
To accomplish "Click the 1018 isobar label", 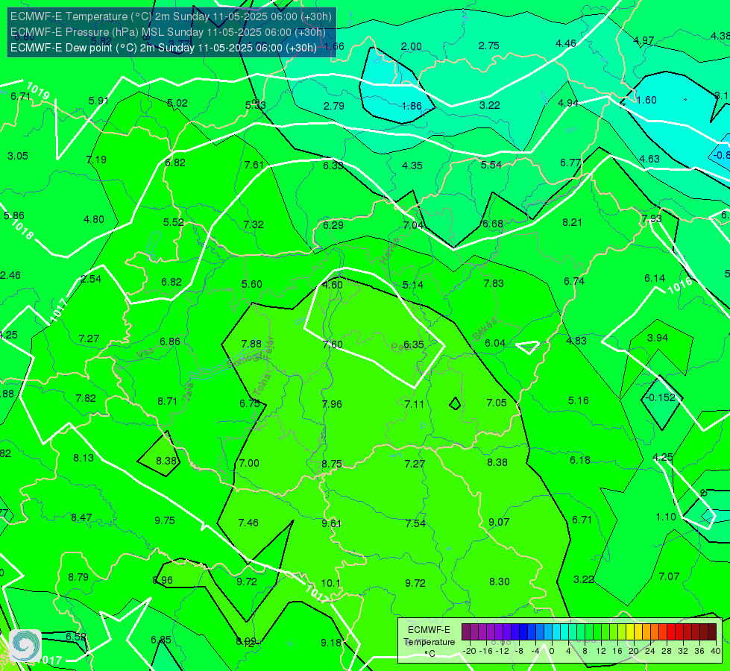I will tap(22, 229).
